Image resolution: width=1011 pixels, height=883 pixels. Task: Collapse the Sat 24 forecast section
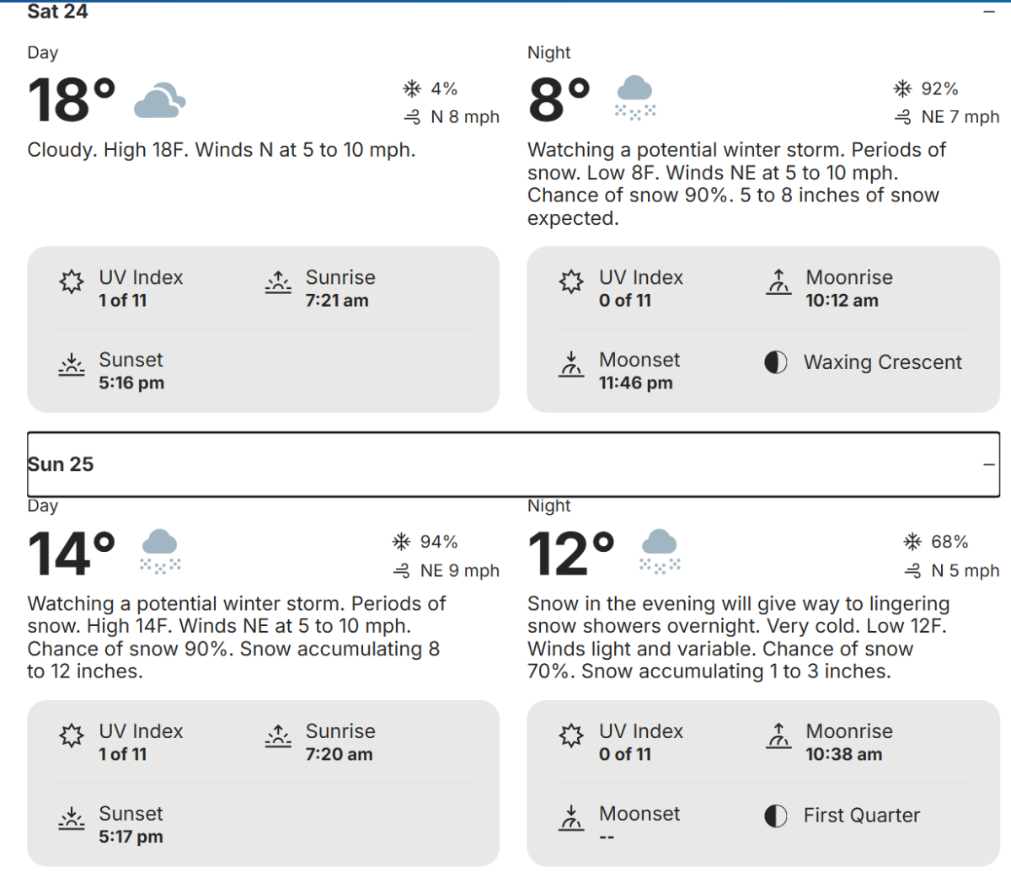pyautogui.click(x=989, y=12)
